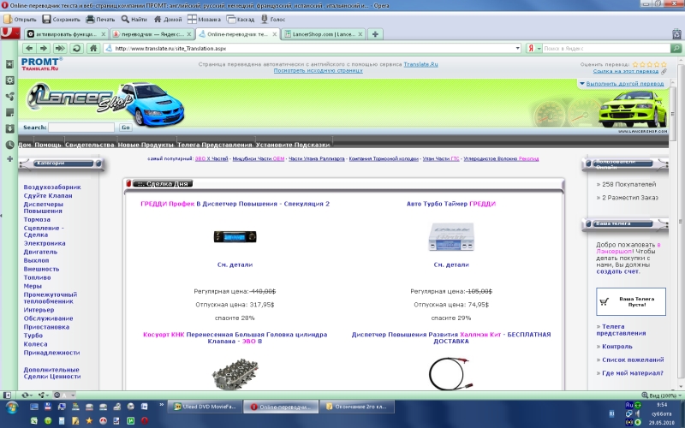Viewport: 685px width, 428px height.
Task: Toggle the panel sidebar button in status bar
Action: (7, 395)
